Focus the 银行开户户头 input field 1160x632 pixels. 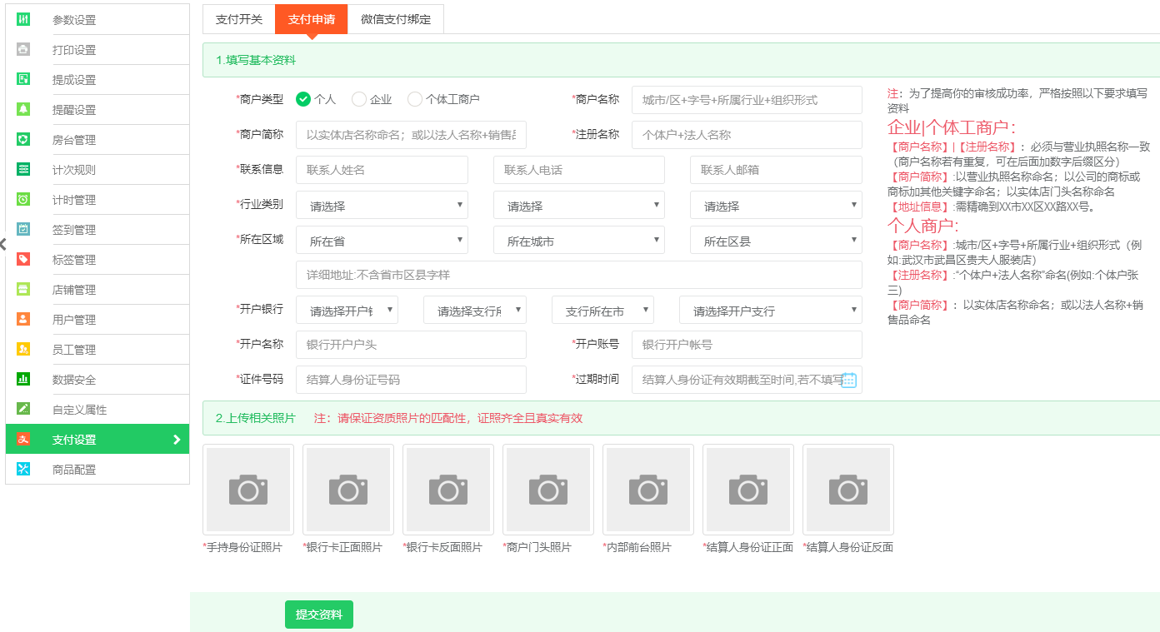[411, 344]
